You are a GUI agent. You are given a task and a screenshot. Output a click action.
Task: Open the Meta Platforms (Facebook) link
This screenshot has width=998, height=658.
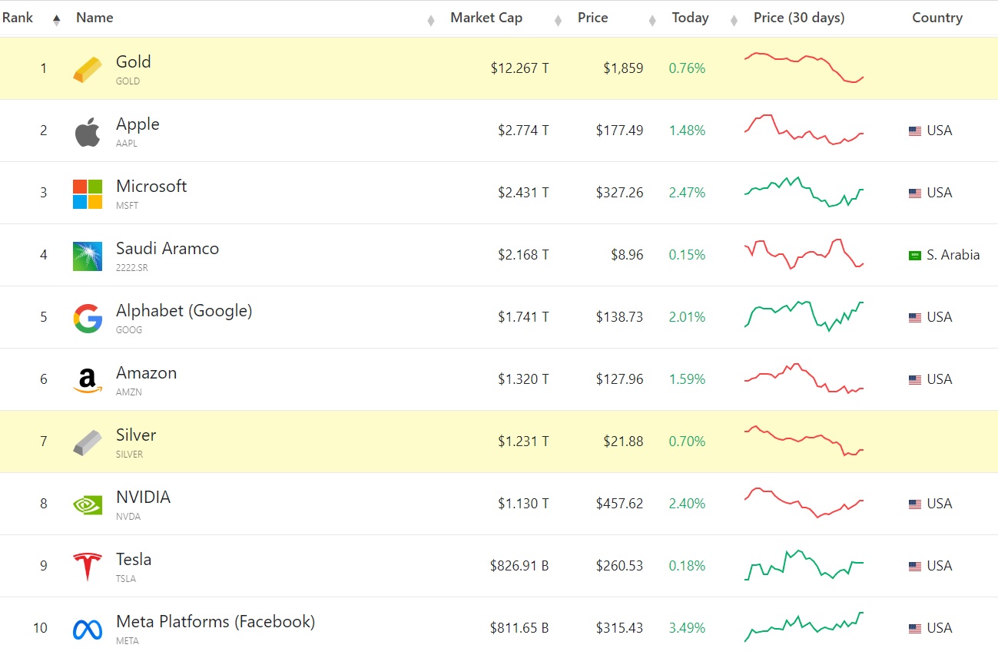[216, 622]
